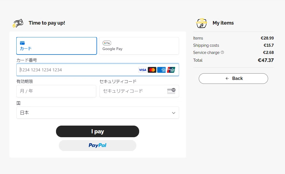Click the 'Shipping costs' label

(206, 45)
